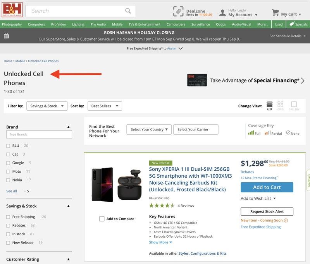Switch to Grid view icon
This screenshot has height=264, width=310.
point(280,105)
